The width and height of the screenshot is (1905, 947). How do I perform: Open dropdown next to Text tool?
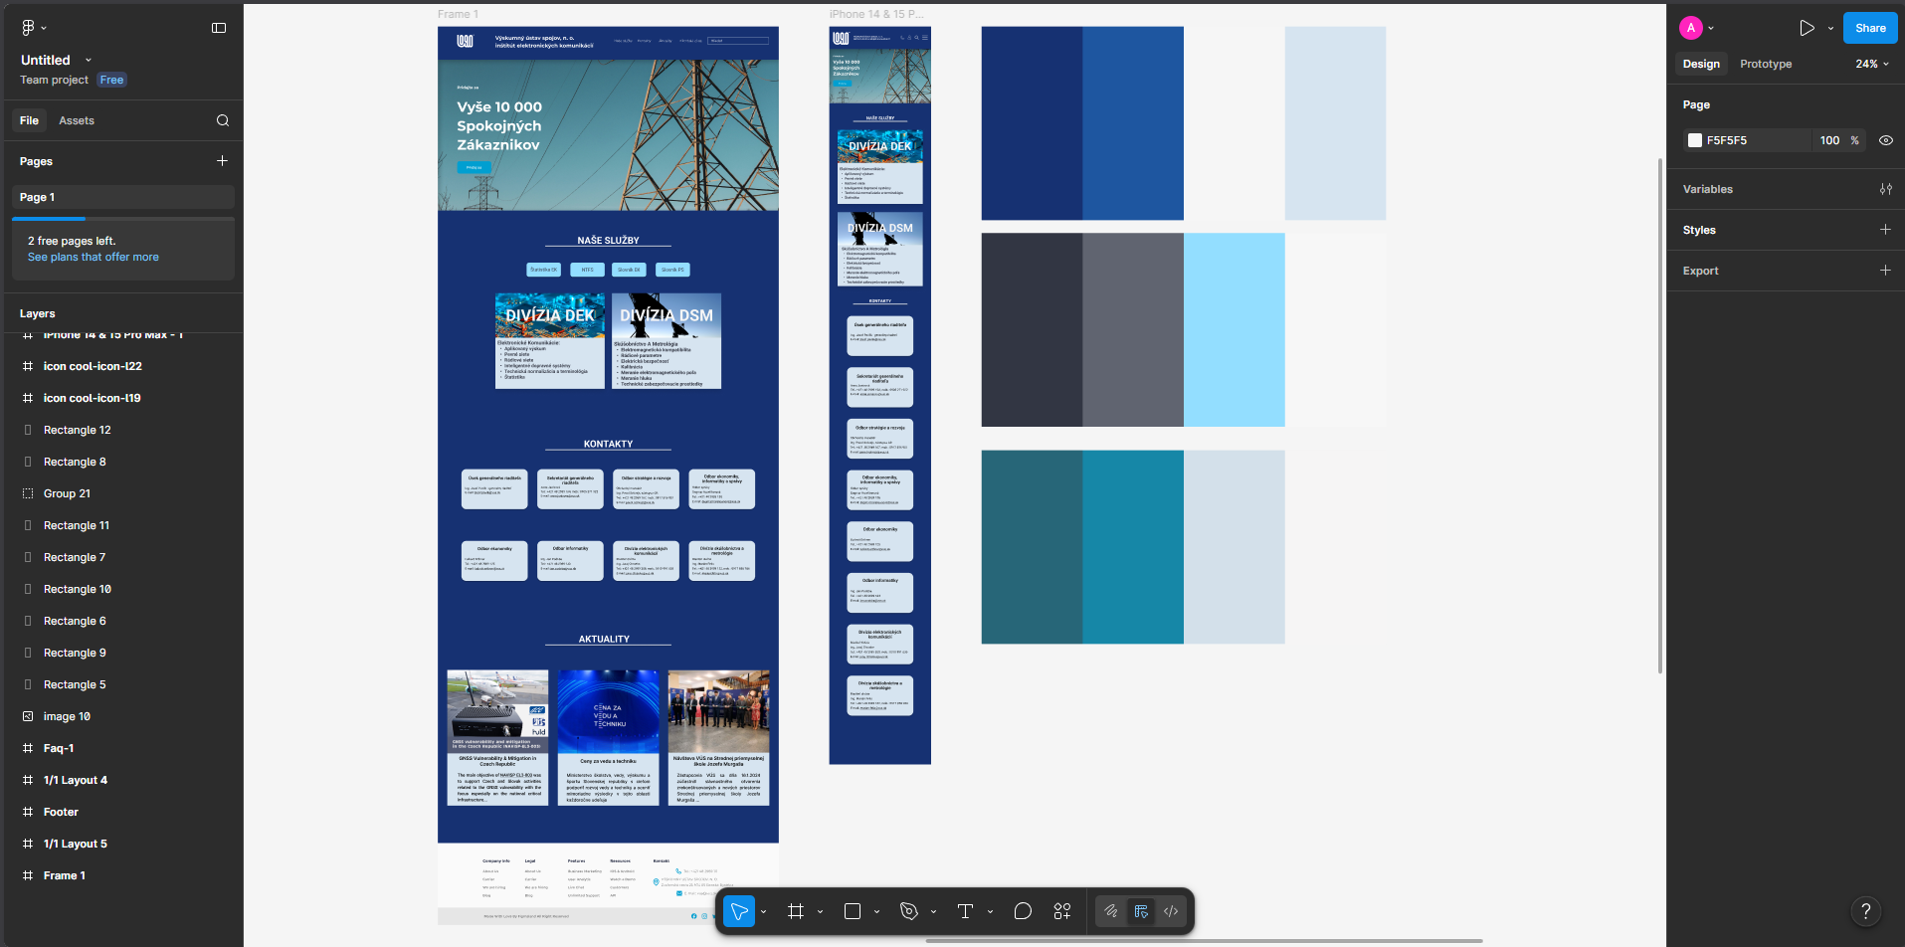[x=991, y=911]
